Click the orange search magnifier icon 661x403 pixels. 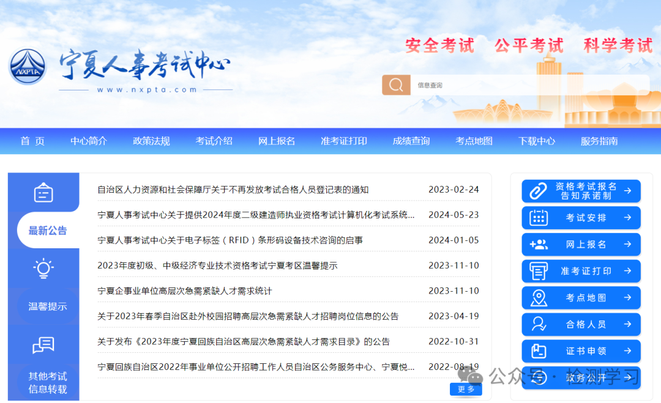396,84
